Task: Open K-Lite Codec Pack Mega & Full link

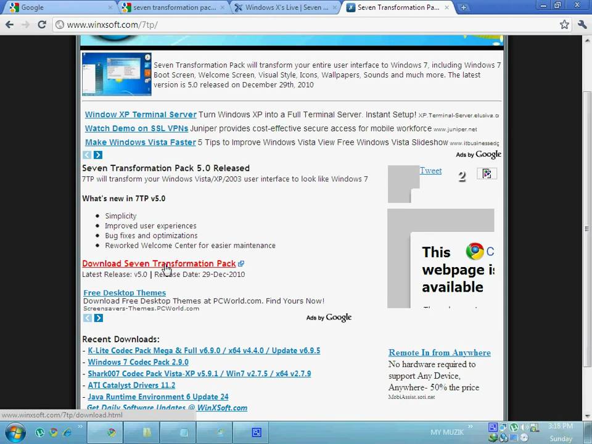Action: [204, 350]
